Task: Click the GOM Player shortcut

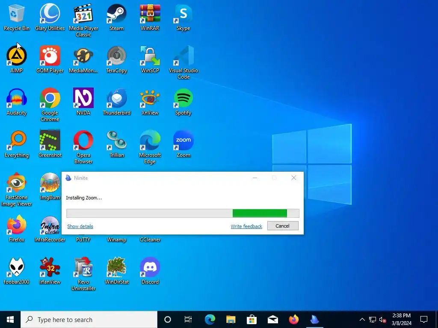Action: point(50,59)
